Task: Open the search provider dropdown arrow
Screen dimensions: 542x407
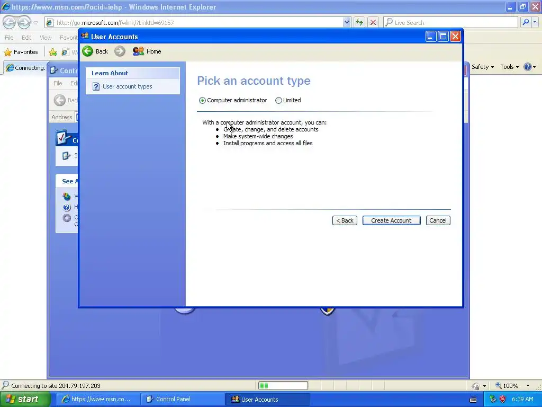Action: coord(535,22)
